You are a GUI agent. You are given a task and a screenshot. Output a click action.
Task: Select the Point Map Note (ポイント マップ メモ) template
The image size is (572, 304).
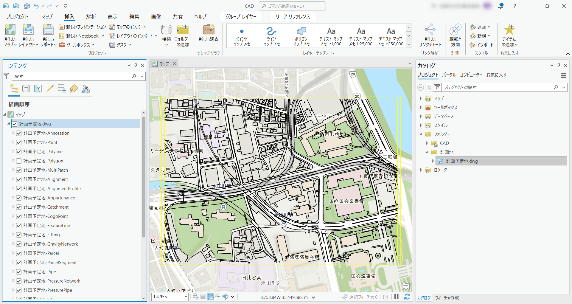pos(242,35)
